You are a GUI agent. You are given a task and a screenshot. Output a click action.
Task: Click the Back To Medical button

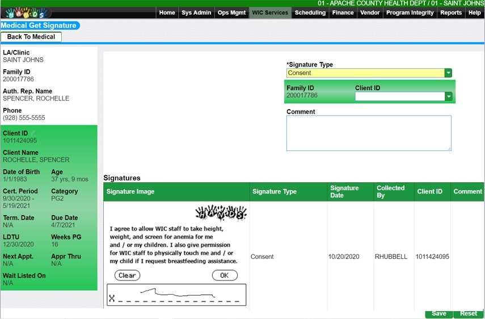[31, 37]
